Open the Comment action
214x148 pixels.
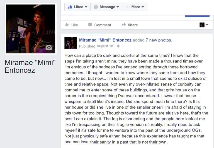[100, 25]
